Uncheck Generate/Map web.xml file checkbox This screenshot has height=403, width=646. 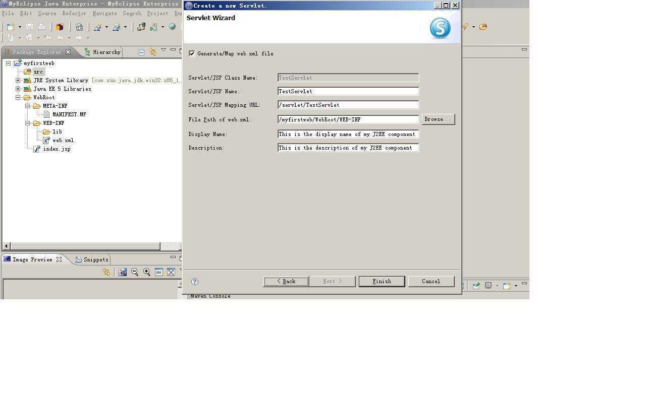[192, 53]
